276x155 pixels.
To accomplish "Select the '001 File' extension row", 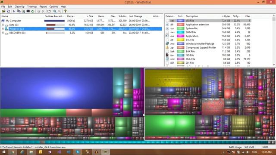I will coord(208,63).
